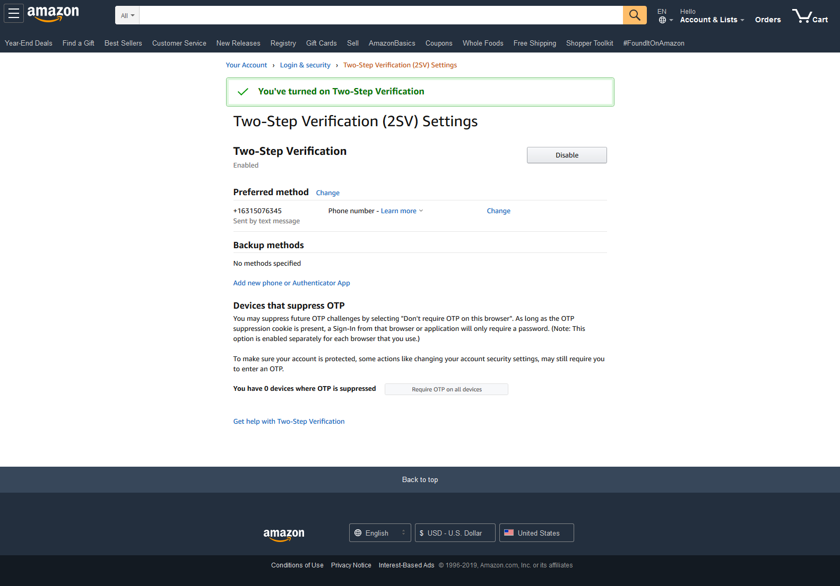Go to Your Account breadcrumb
Image resolution: width=840 pixels, height=586 pixels.
tap(246, 65)
